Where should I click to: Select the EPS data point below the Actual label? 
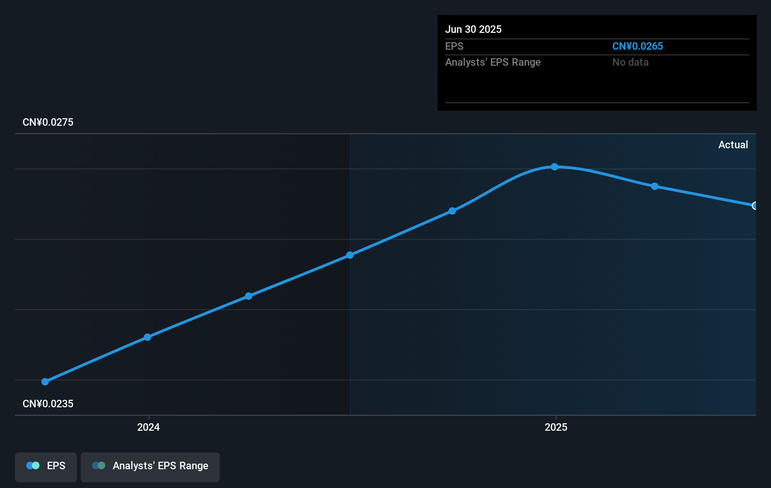pos(654,186)
